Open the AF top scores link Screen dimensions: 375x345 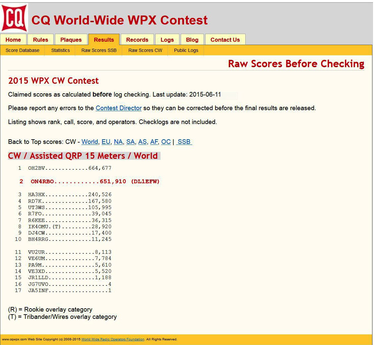154,142
